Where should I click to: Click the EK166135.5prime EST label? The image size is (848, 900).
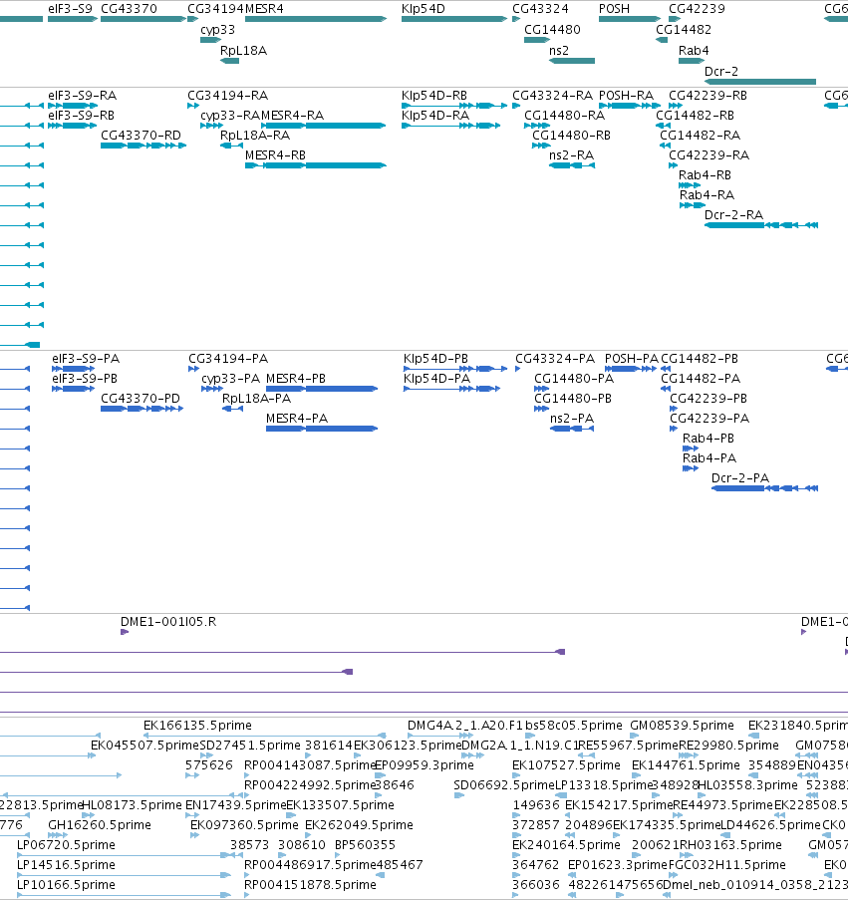197,726
